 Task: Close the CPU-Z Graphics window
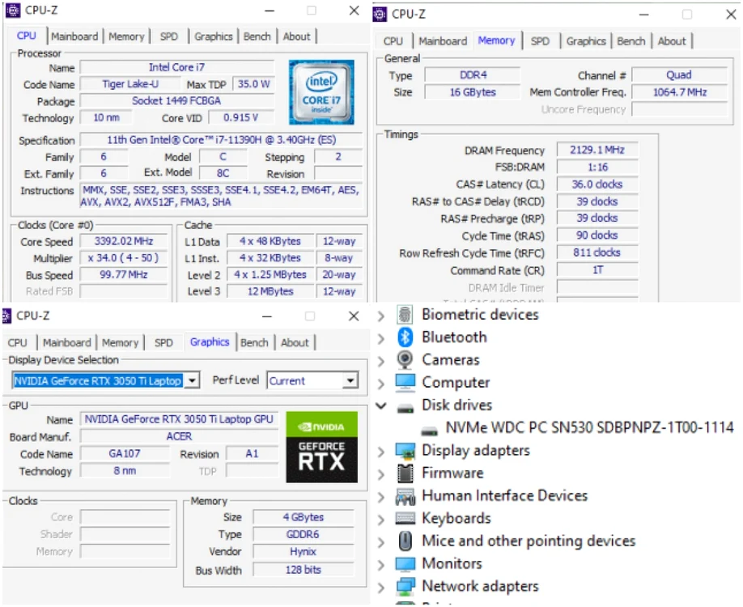click(x=354, y=316)
